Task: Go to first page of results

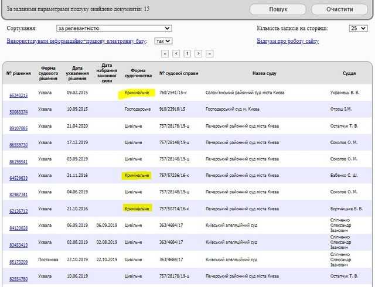Action: point(165,53)
